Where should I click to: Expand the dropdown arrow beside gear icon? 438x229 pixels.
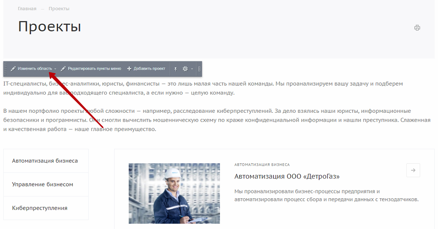pyautogui.click(x=192, y=69)
